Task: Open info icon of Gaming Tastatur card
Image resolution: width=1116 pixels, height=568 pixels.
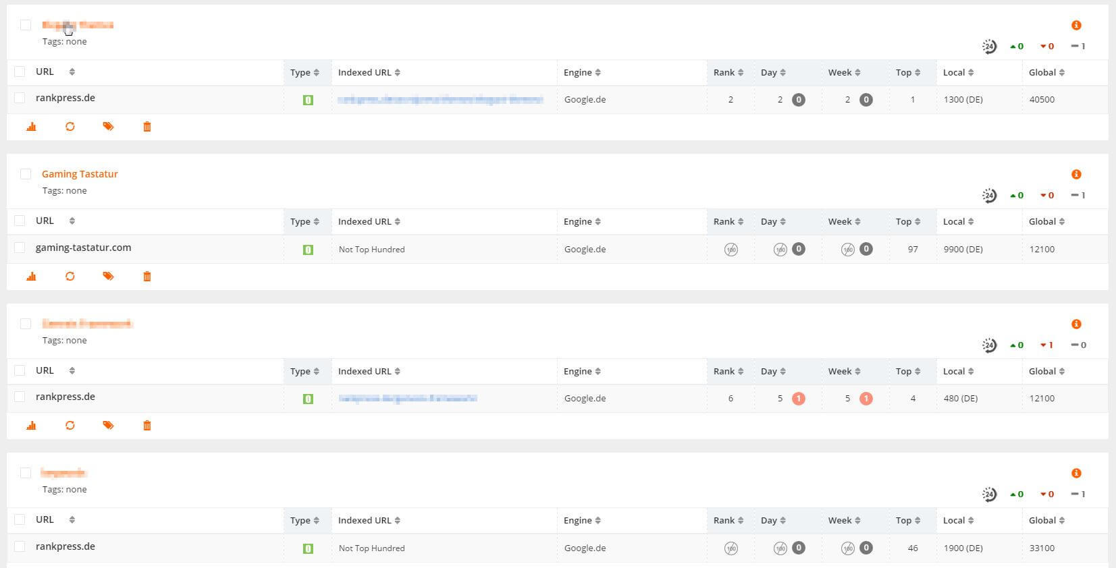Action: pos(1076,174)
